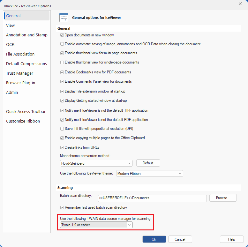Open the TWAIN data source manager dropdown
This screenshot has width=248, height=247.
96,225
